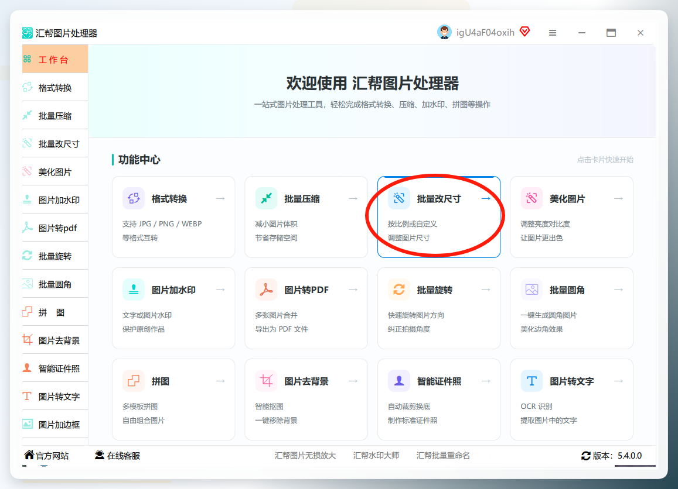Click the 拼图 sidebar icon

tap(27, 312)
